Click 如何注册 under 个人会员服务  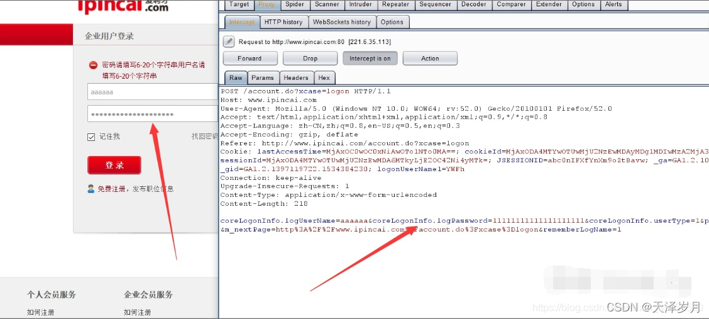(40, 312)
